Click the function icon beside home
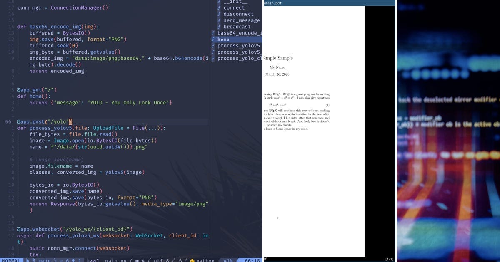Viewport: 500px width, 262px height. tap(213, 39)
